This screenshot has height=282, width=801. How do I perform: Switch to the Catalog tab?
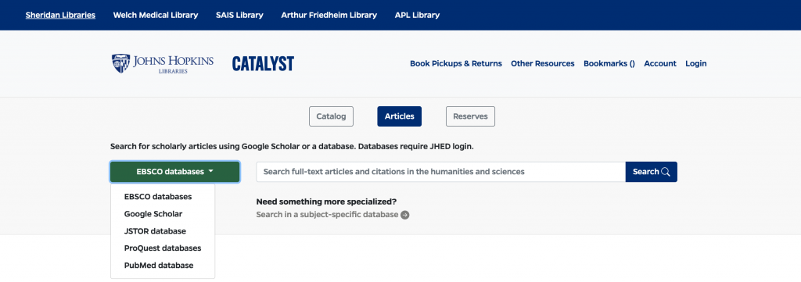click(331, 116)
